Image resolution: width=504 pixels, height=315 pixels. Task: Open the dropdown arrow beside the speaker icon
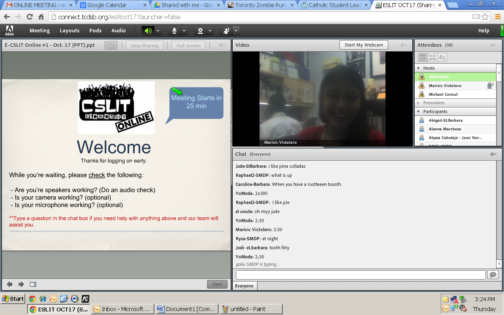click(x=158, y=31)
